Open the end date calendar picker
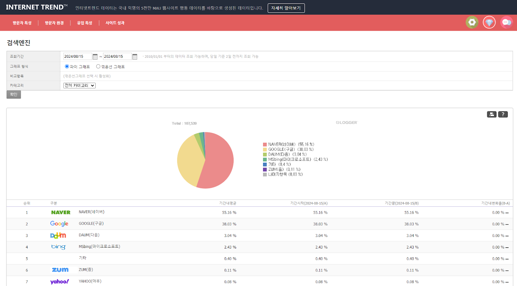 (135, 57)
